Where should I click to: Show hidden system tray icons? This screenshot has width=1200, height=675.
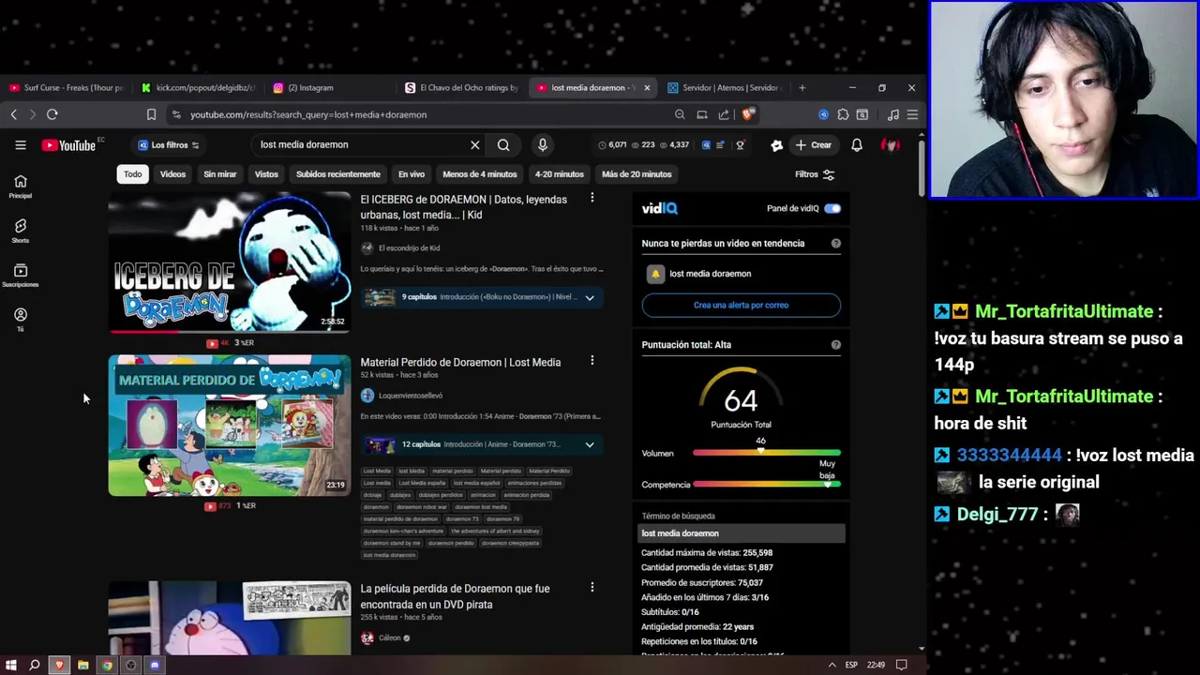point(832,665)
